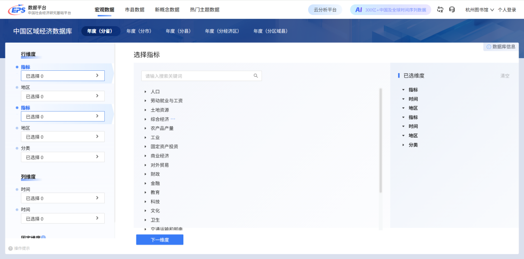Open the first 时间 column dimension selector
Image resolution: width=524 pixels, height=259 pixels.
tap(63, 198)
